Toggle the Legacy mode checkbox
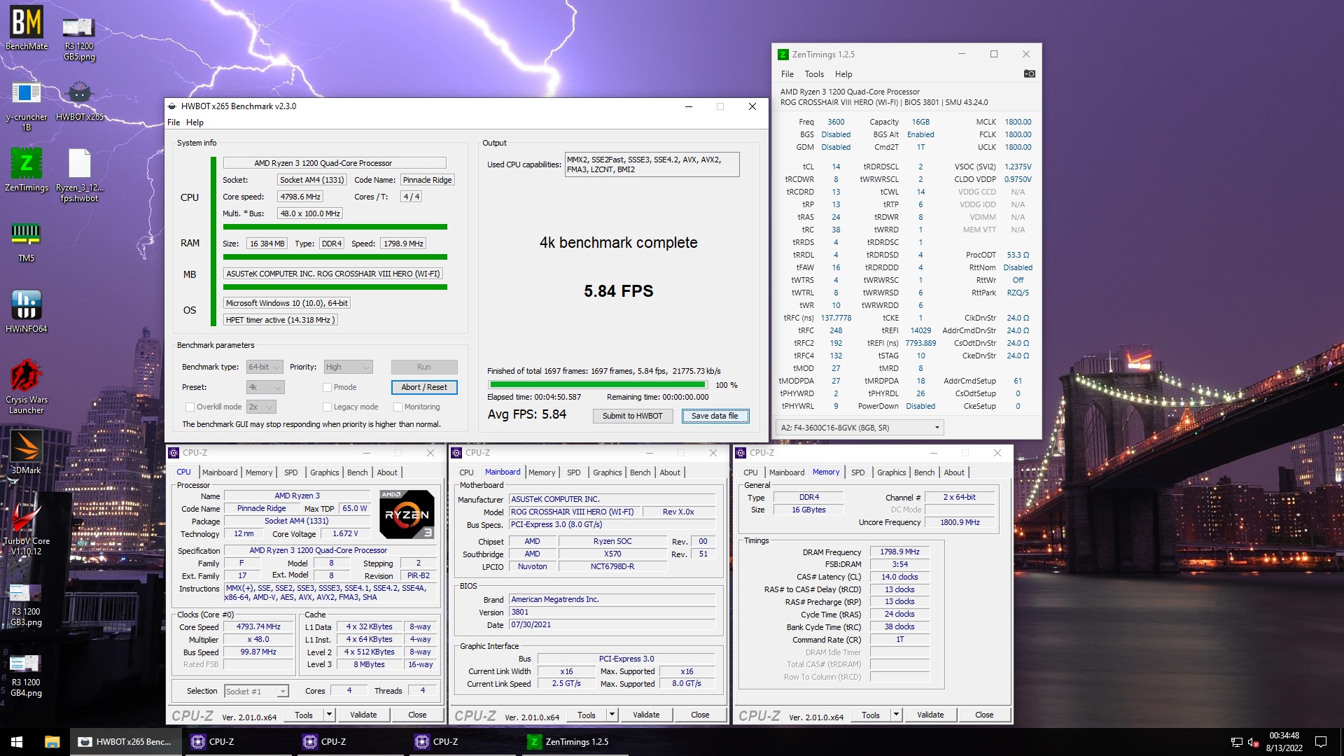 pos(327,407)
